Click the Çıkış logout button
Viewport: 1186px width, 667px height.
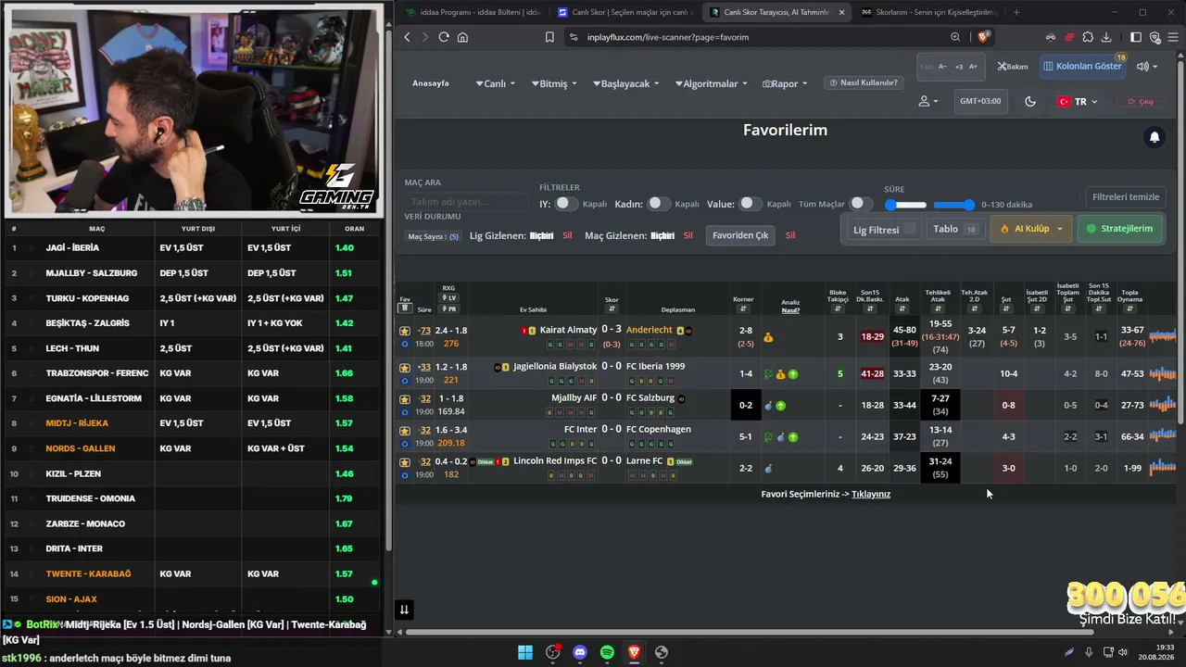tap(1140, 102)
